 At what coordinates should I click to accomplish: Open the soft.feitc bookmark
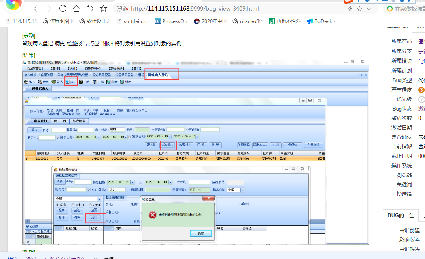click(x=133, y=21)
